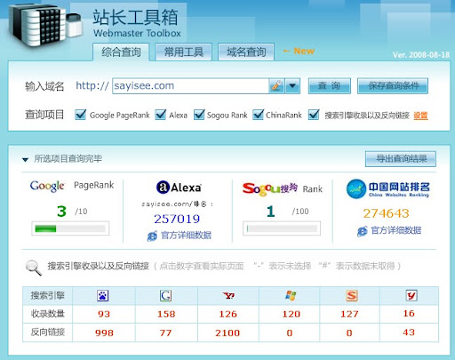
Task: Click the Alexa rank number 257019
Action: tap(177, 219)
